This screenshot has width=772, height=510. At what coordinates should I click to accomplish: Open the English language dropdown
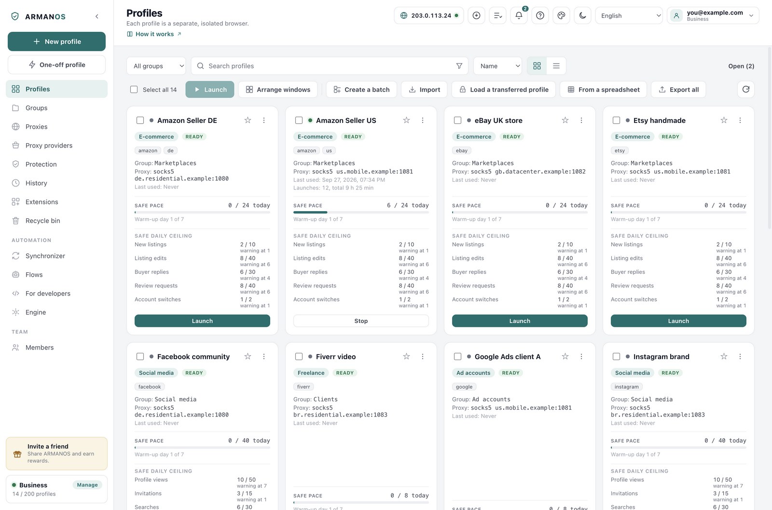629,15
